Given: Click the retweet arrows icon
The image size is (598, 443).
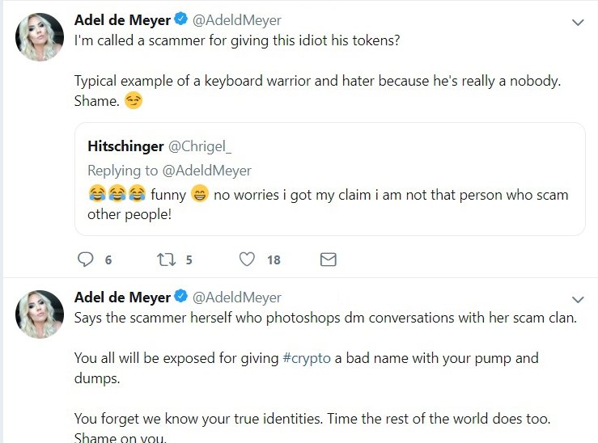Looking at the screenshot, I should [x=166, y=259].
